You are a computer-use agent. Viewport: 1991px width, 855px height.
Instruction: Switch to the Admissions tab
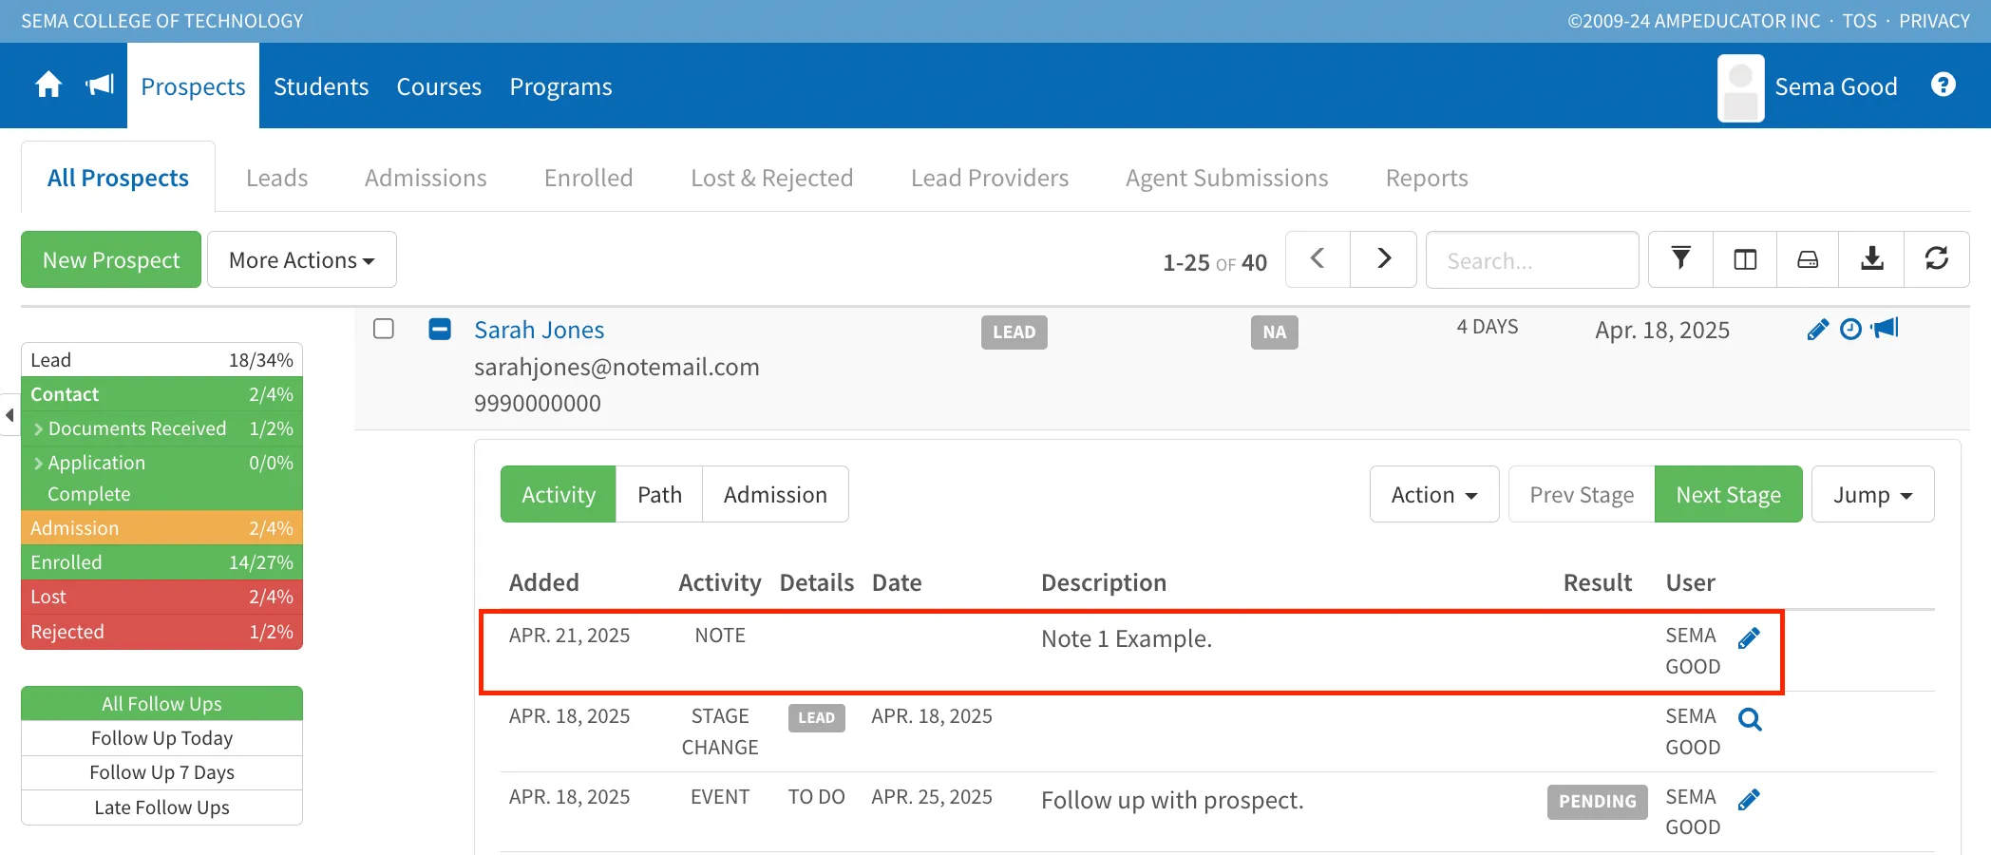(x=426, y=178)
